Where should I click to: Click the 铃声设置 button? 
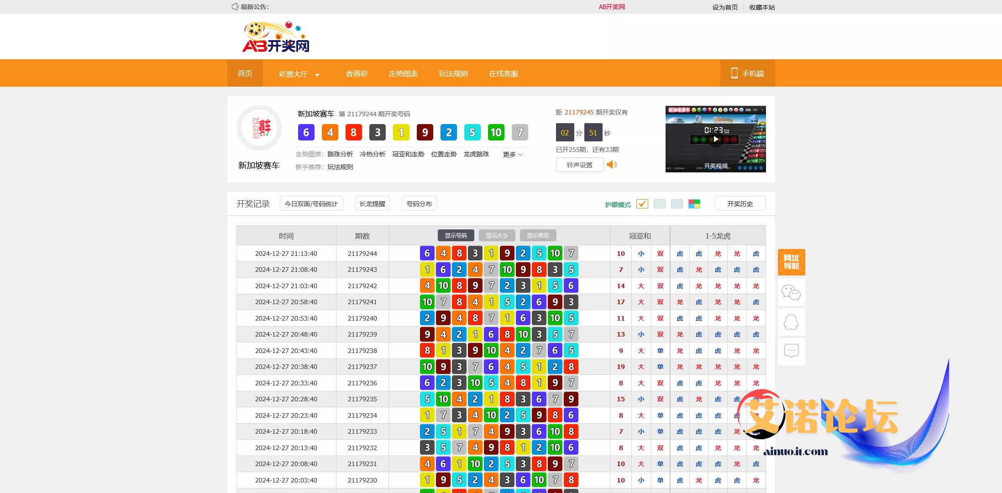tap(579, 165)
